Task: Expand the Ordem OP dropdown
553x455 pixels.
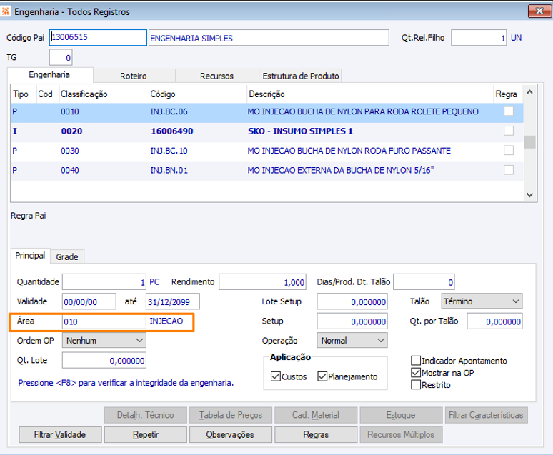Action: coord(104,341)
